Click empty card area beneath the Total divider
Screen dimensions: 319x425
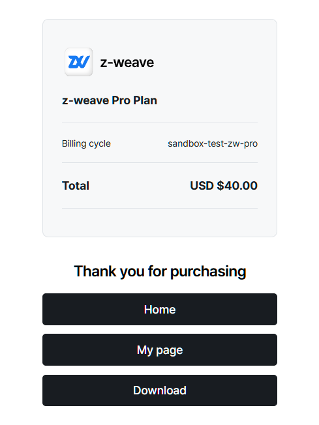(160, 222)
